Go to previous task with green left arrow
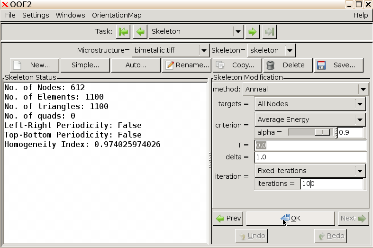The image size is (373, 248). pos(140,32)
